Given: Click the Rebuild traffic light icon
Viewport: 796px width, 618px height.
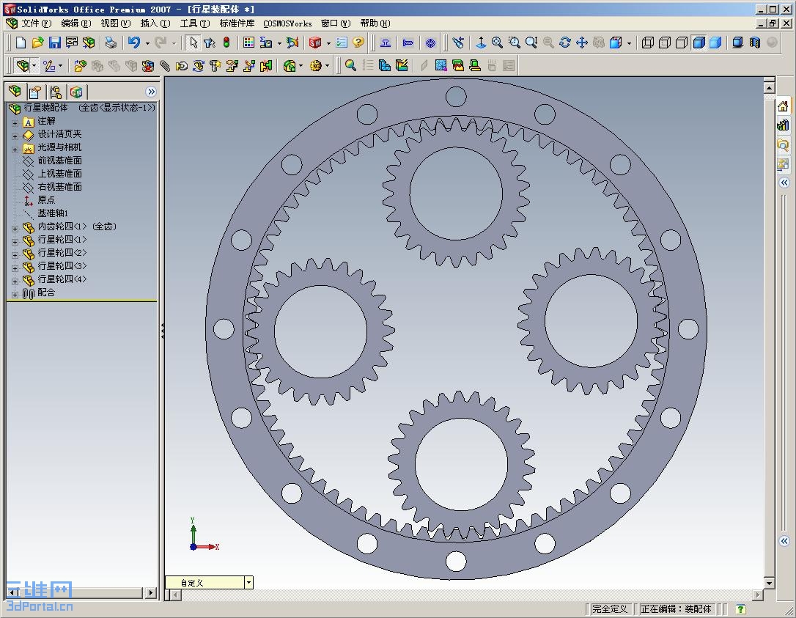Looking at the screenshot, I should pos(226,43).
